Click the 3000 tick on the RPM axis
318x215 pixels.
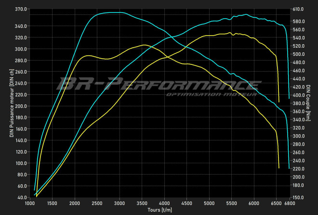[x=119, y=203]
